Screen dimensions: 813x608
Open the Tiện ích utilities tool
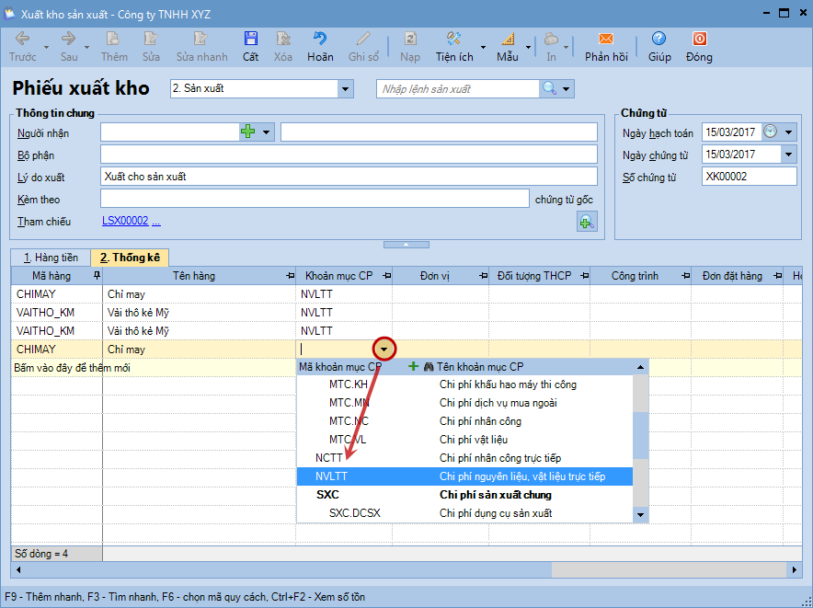pyautogui.click(x=454, y=45)
